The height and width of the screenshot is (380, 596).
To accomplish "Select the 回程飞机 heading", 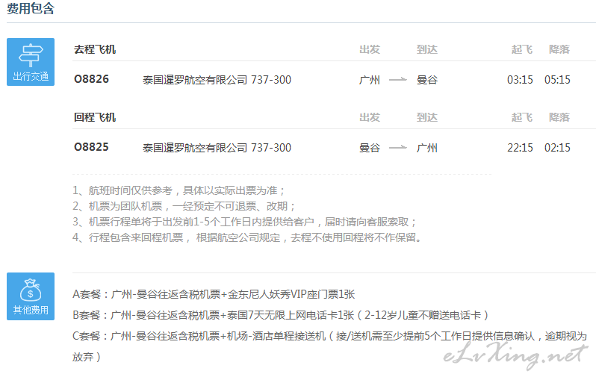I will pyautogui.click(x=95, y=117).
